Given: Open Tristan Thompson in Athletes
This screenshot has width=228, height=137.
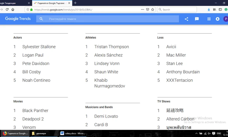Looking at the screenshot, I should 112,47.
